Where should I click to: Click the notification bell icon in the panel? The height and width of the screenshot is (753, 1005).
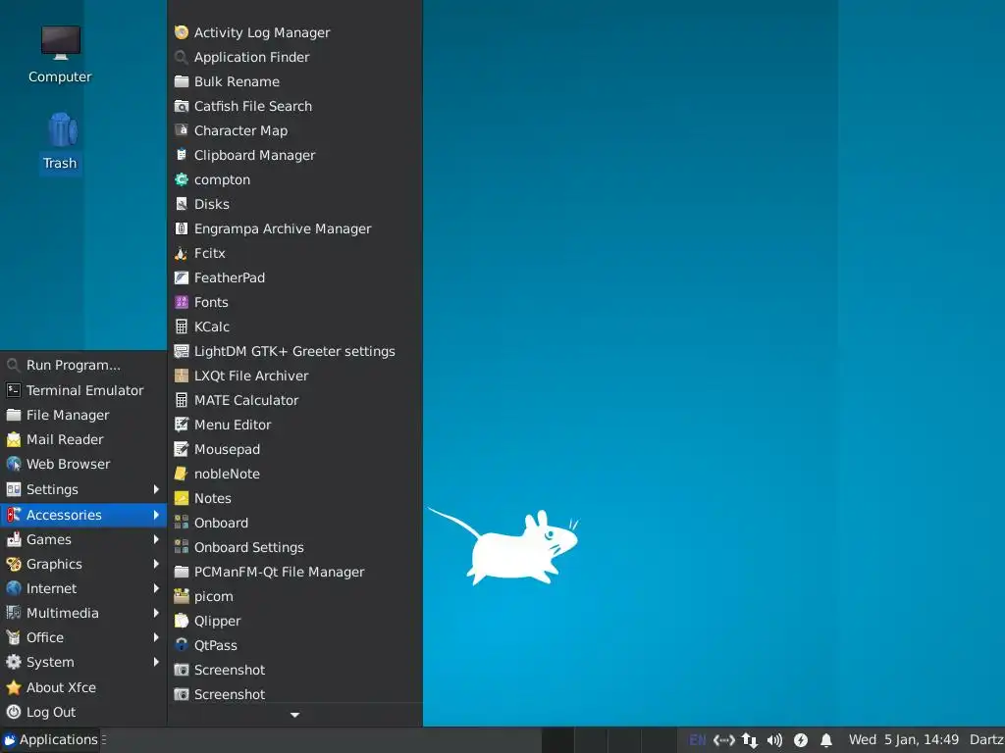pos(826,740)
